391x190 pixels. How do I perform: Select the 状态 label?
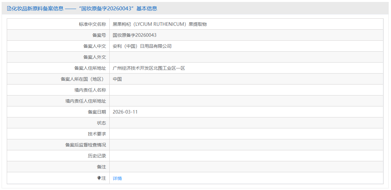101,123
